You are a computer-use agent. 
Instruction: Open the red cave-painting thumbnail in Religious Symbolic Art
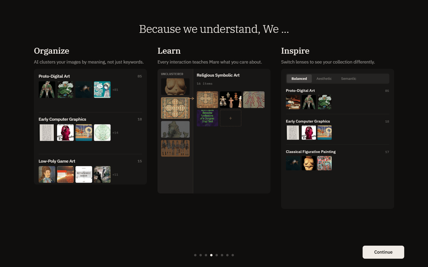[254, 100]
